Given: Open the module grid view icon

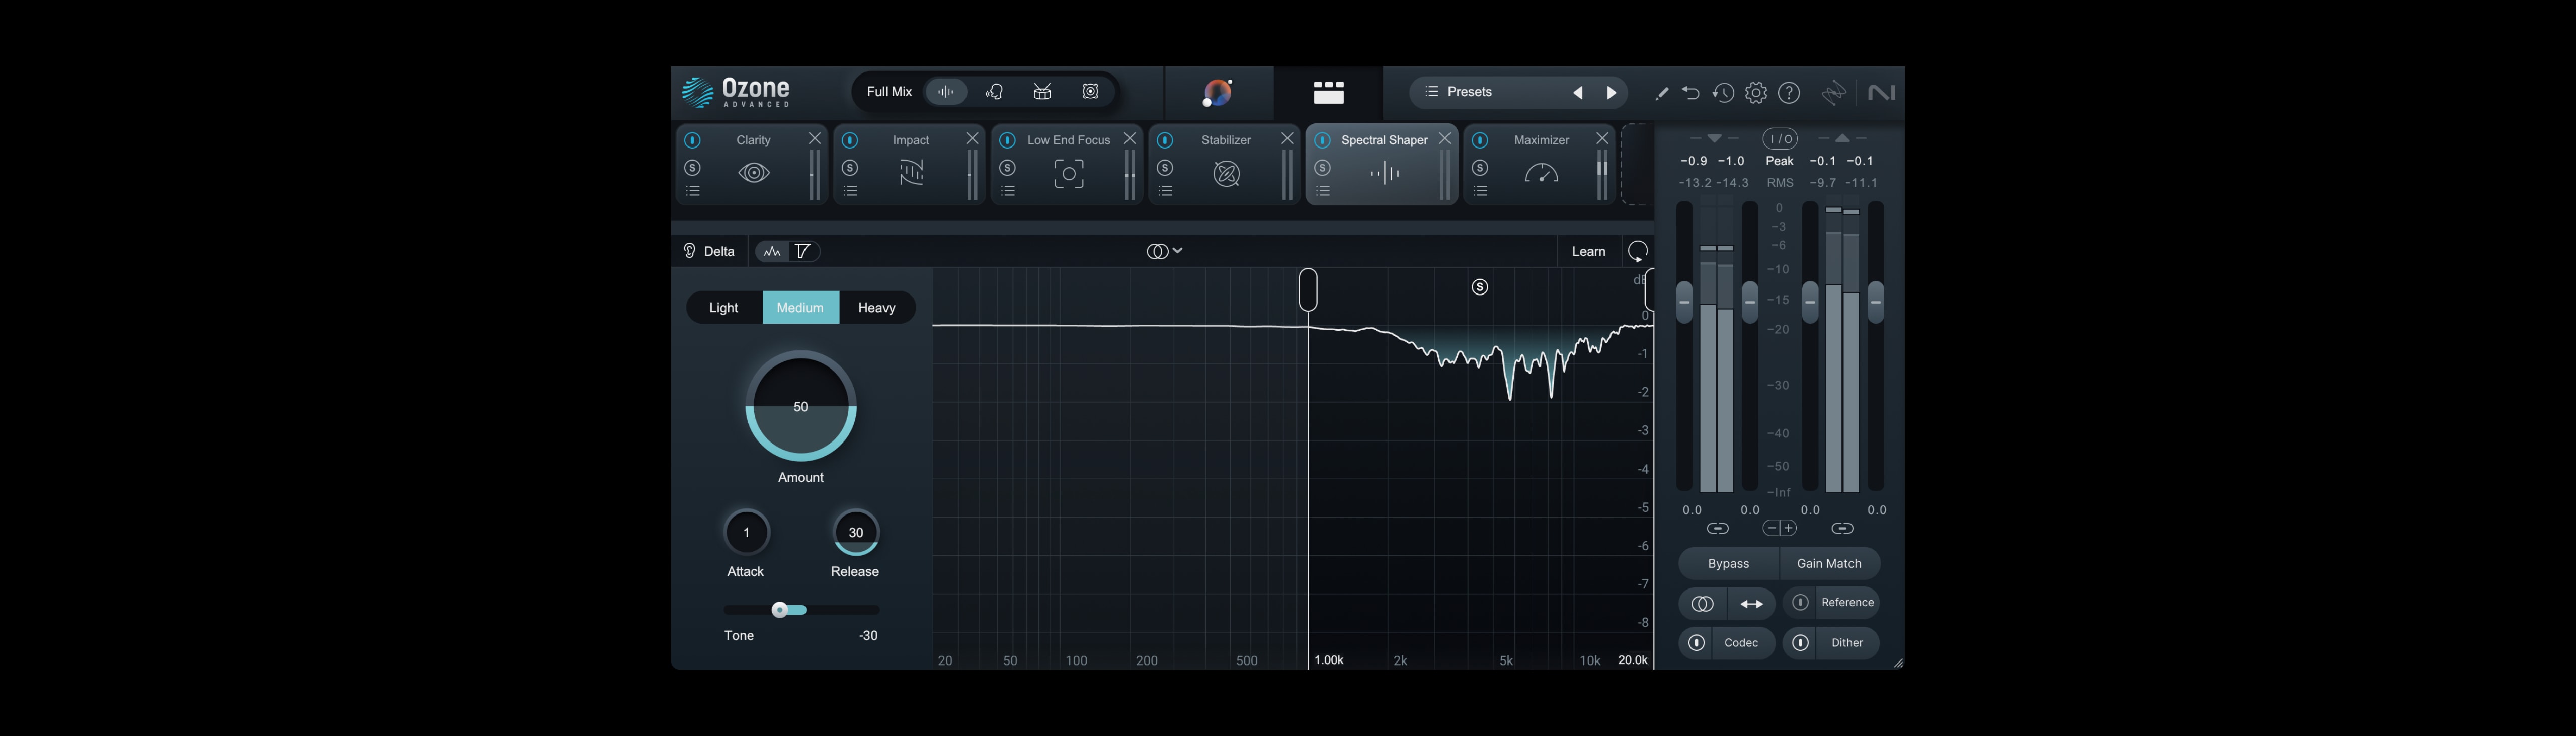Looking at the screenshot, I should pyautogui.click(x=1328, y=93).
